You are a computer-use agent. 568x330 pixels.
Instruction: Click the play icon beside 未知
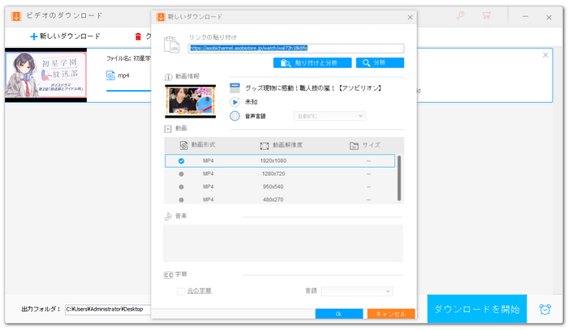tap(235, 102)
